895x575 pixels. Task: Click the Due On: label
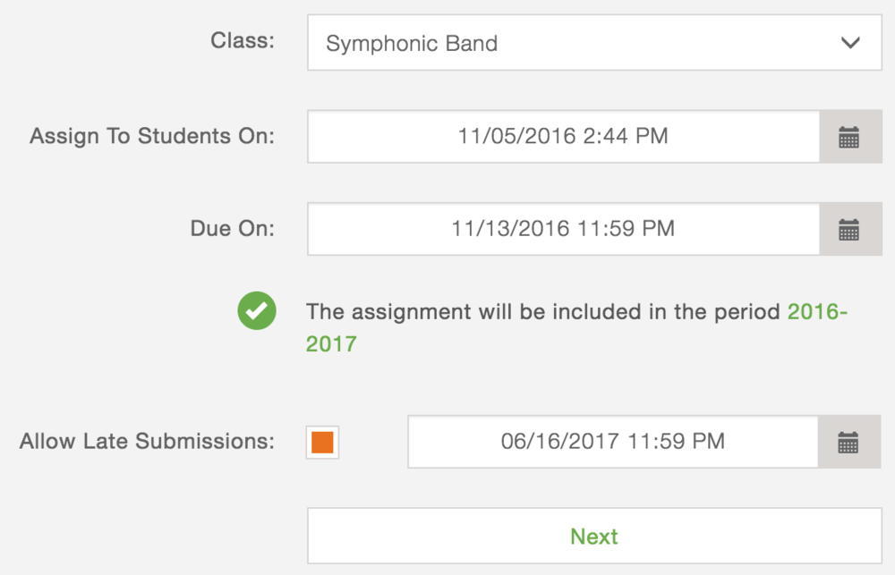click(x=233, y=228)
